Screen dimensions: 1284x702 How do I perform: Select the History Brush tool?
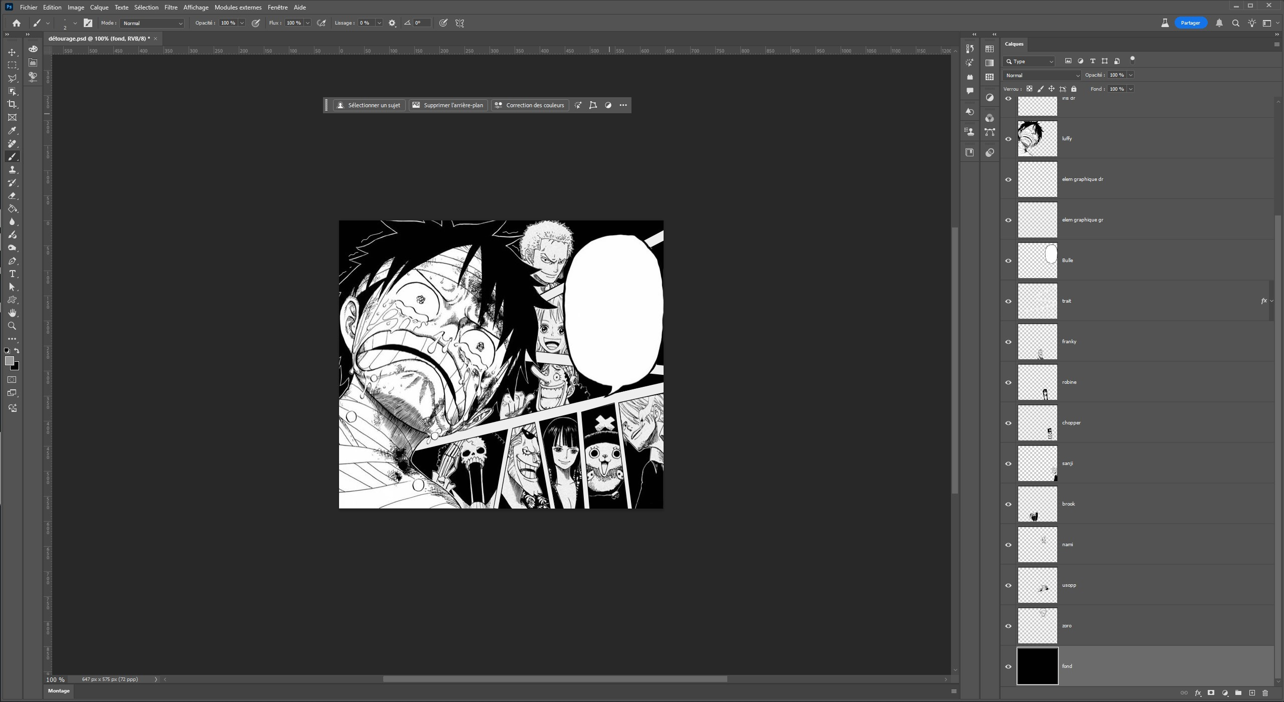pos(12,183)
